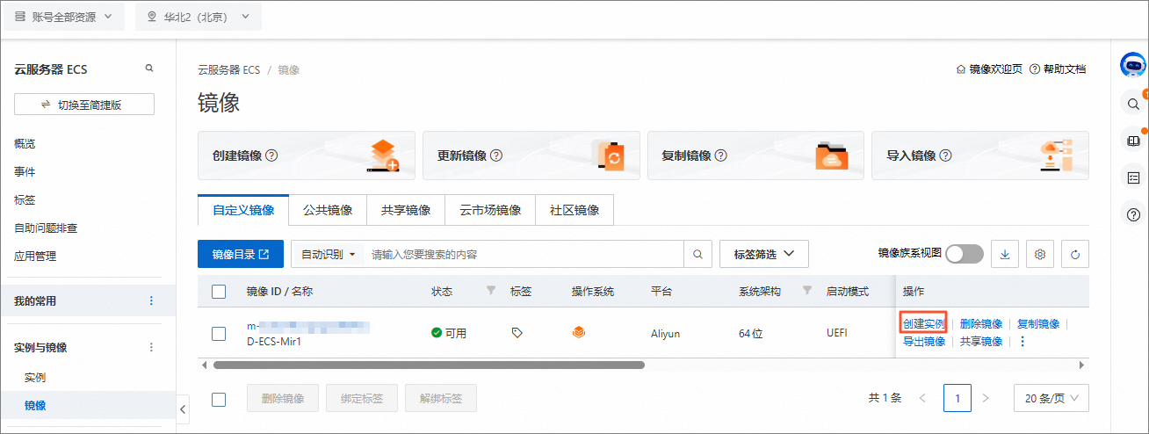Viewport: 1149px width, 434px height.
Task: Open the 标签筛选 dropdown
Action: (763, 254)
